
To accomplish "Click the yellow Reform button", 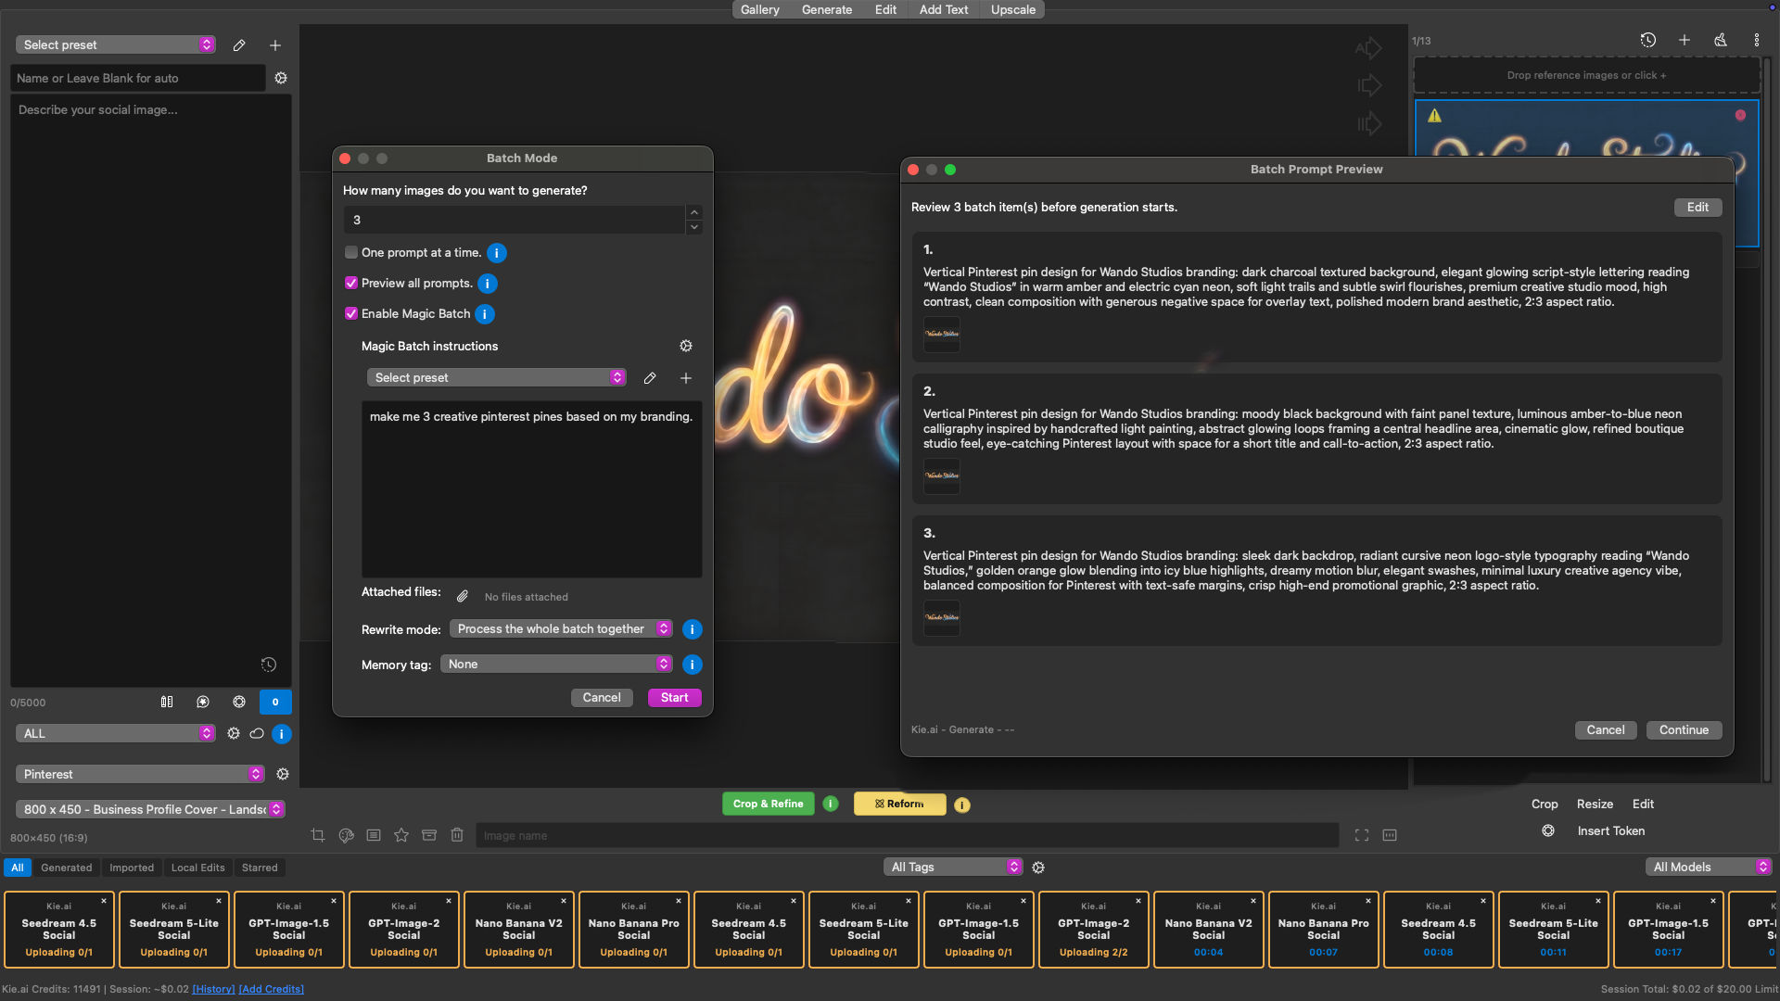I will click(x=900, y=804).
